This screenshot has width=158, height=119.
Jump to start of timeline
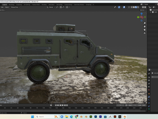tap(56, 105)
